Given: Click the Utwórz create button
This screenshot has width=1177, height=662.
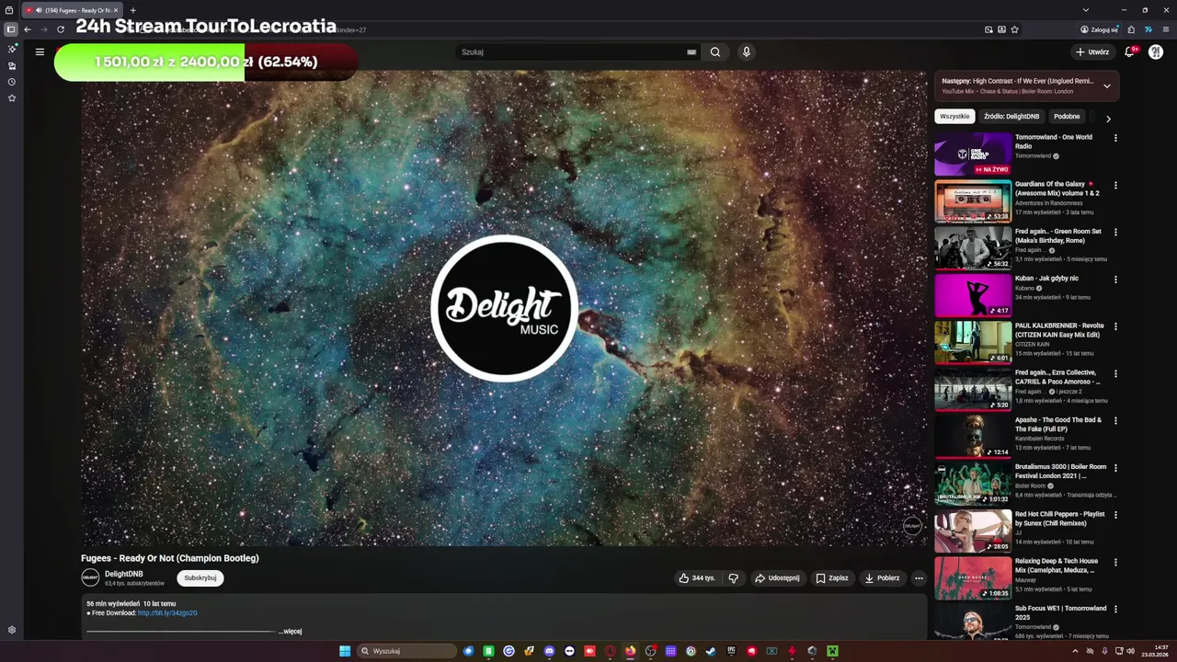Looking at the screenshot, I should (x=1092, y=51).
